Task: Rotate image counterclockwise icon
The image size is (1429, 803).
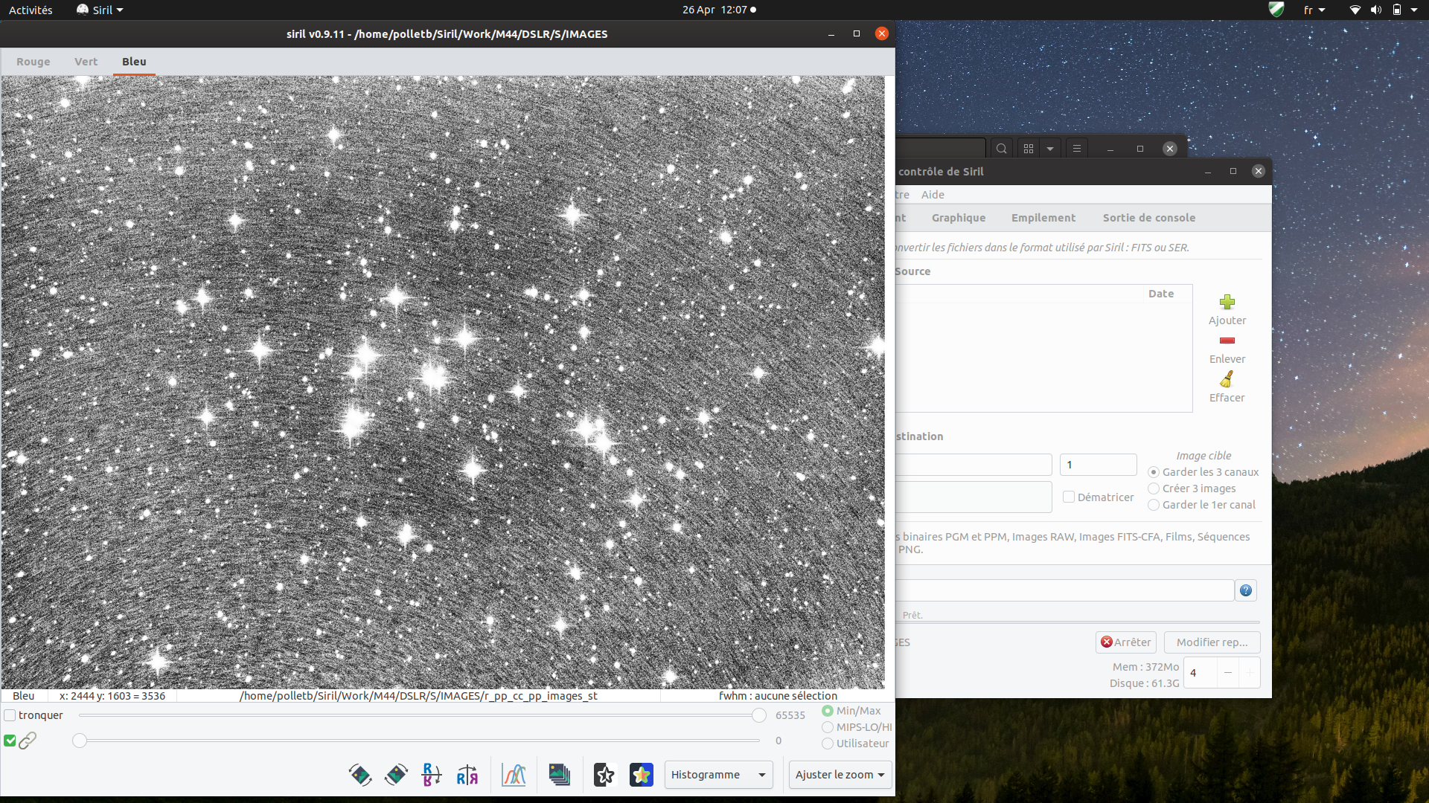Action: pyautogui.click(x=360, y=775)
